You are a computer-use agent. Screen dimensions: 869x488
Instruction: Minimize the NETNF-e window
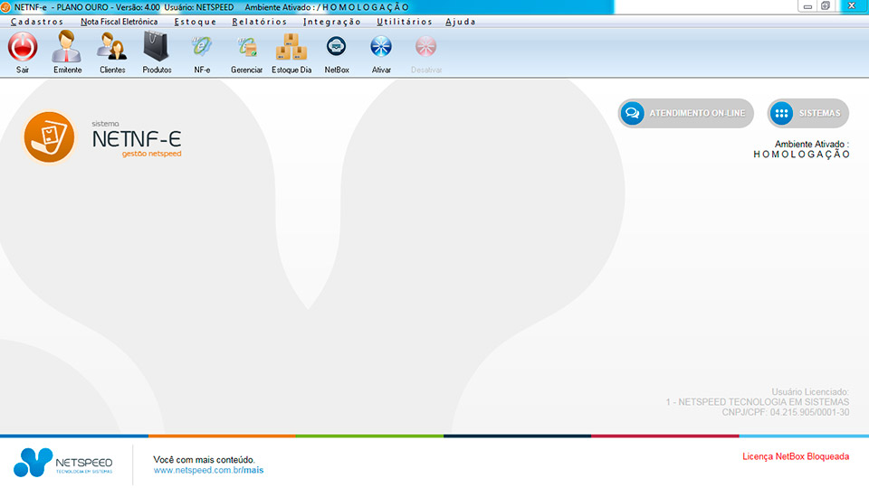tap(807, 6)
